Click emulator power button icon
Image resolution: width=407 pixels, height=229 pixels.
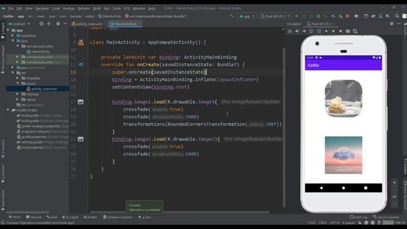coord(290,31)
